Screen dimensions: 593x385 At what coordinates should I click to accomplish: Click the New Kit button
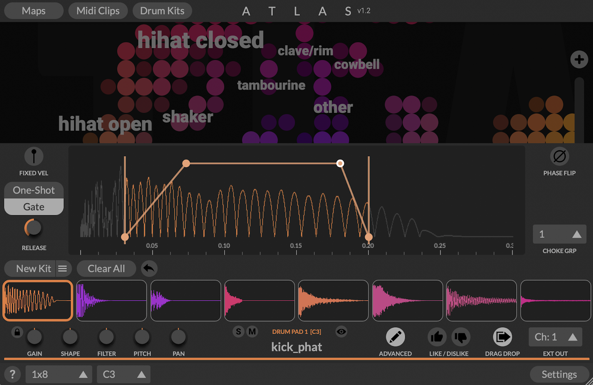pos(30,269)
